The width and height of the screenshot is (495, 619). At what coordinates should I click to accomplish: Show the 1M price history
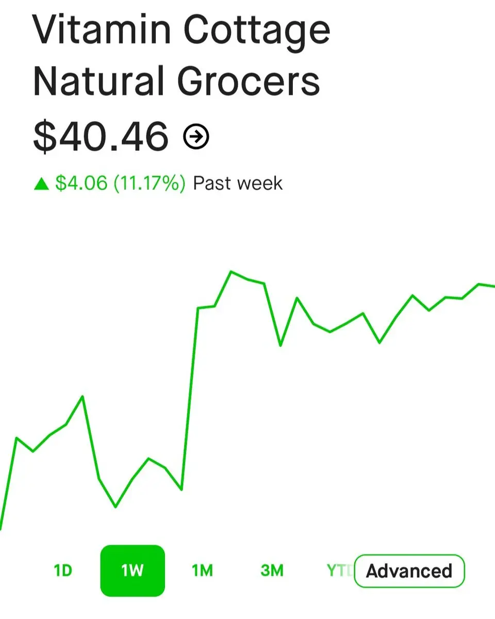click(202, 571)
